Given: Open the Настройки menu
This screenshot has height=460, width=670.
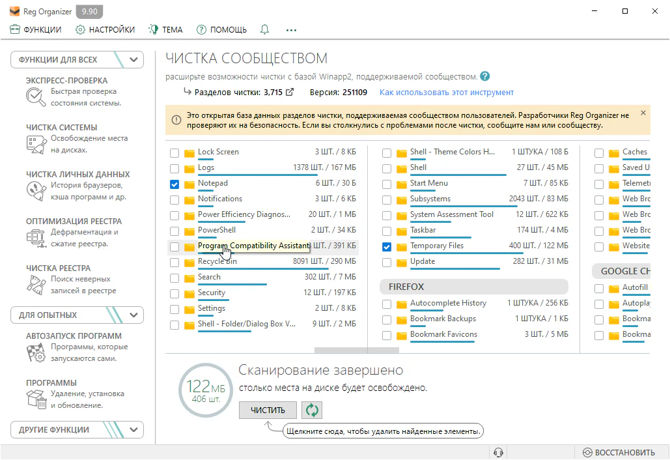Looking at the screenshot, I should [x=105, y=29].
